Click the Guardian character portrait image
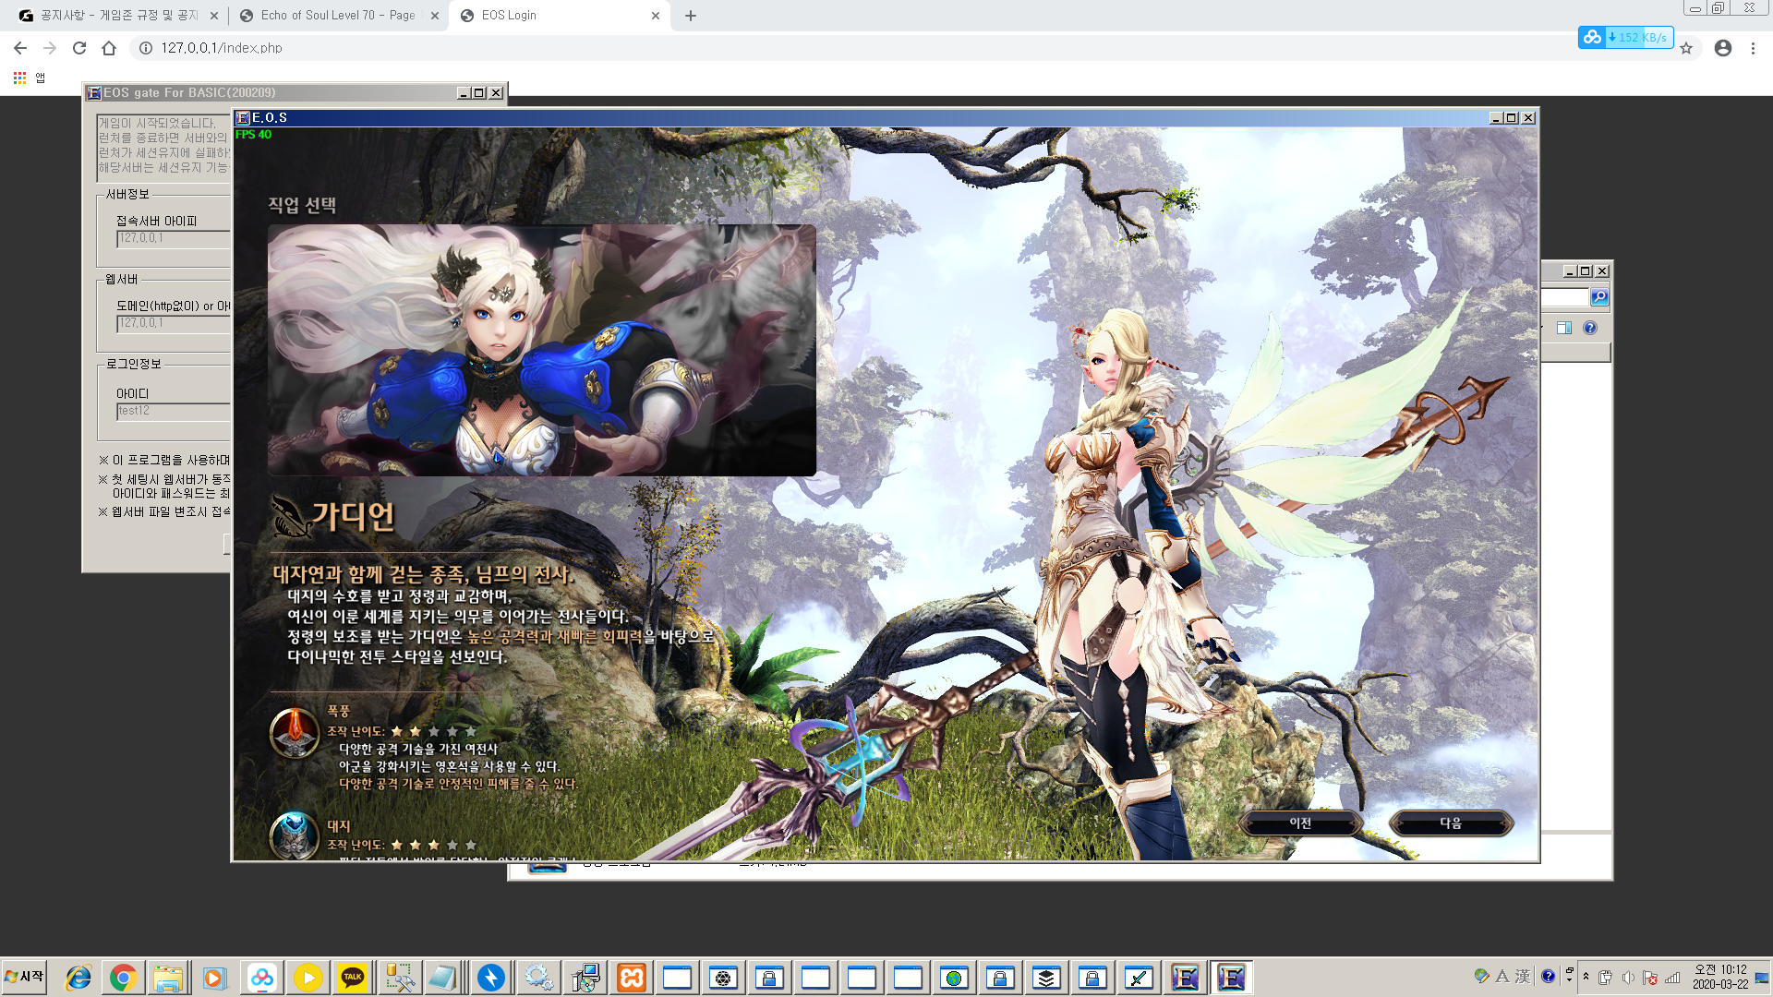This screenshot has height=997, width=1773. point(541,350)
